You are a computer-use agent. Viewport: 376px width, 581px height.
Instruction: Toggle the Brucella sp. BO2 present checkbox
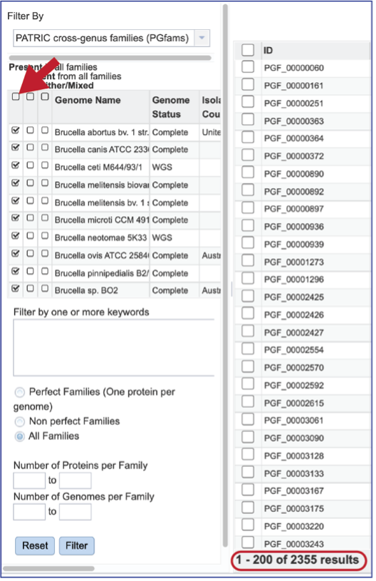[16, 288]
